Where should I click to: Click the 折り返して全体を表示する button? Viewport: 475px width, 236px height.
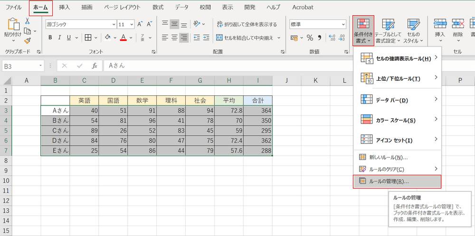247,24
